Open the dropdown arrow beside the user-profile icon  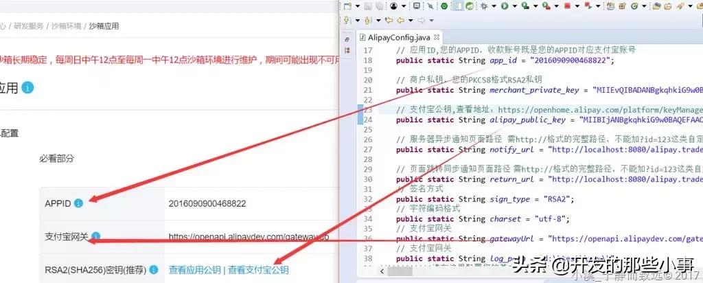coord(404,5)
